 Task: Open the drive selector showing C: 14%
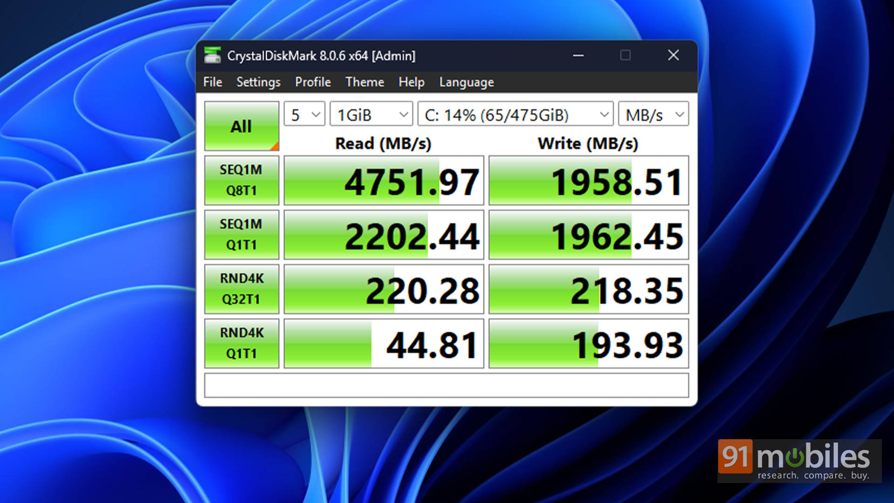pyautogui.click(x=515, y=114)
